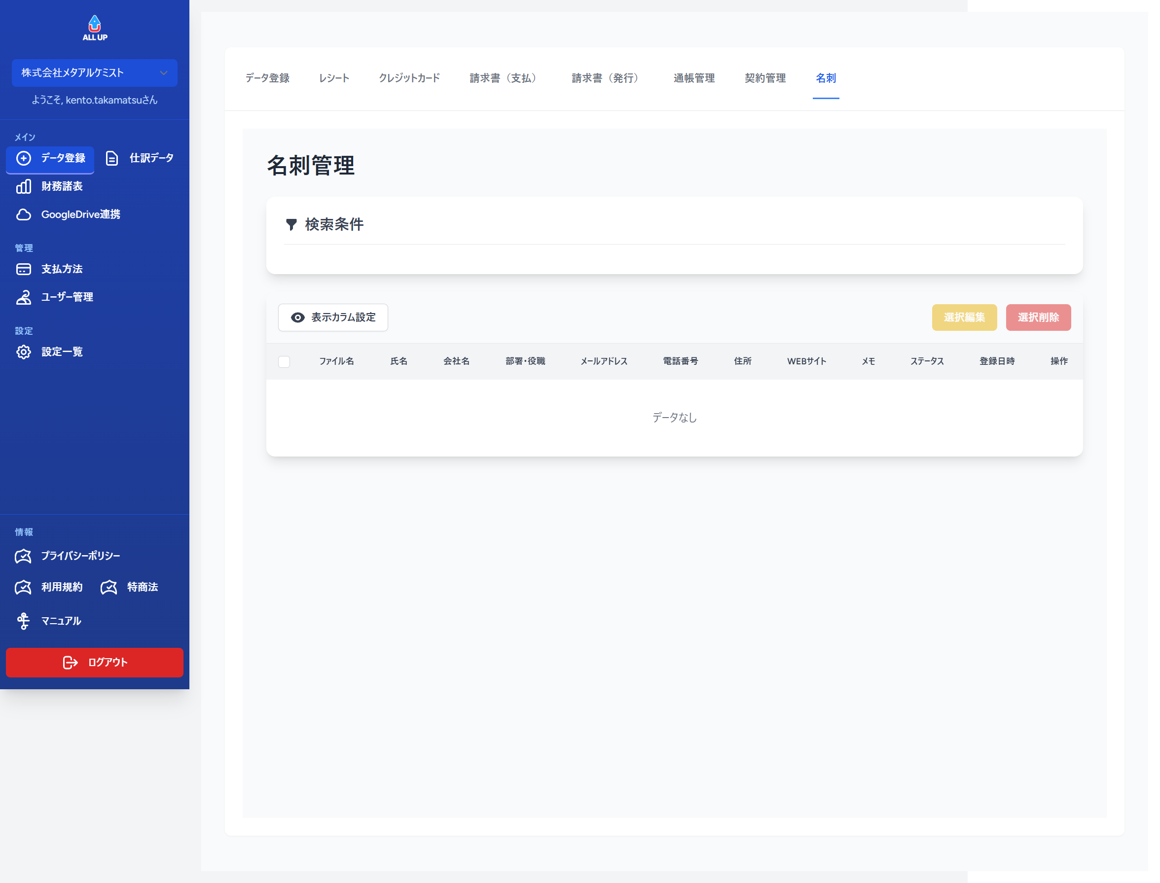Switch to the 契約管理 tab
Viewport: 1160px width, 883px height.
click(x=764, y=78)
